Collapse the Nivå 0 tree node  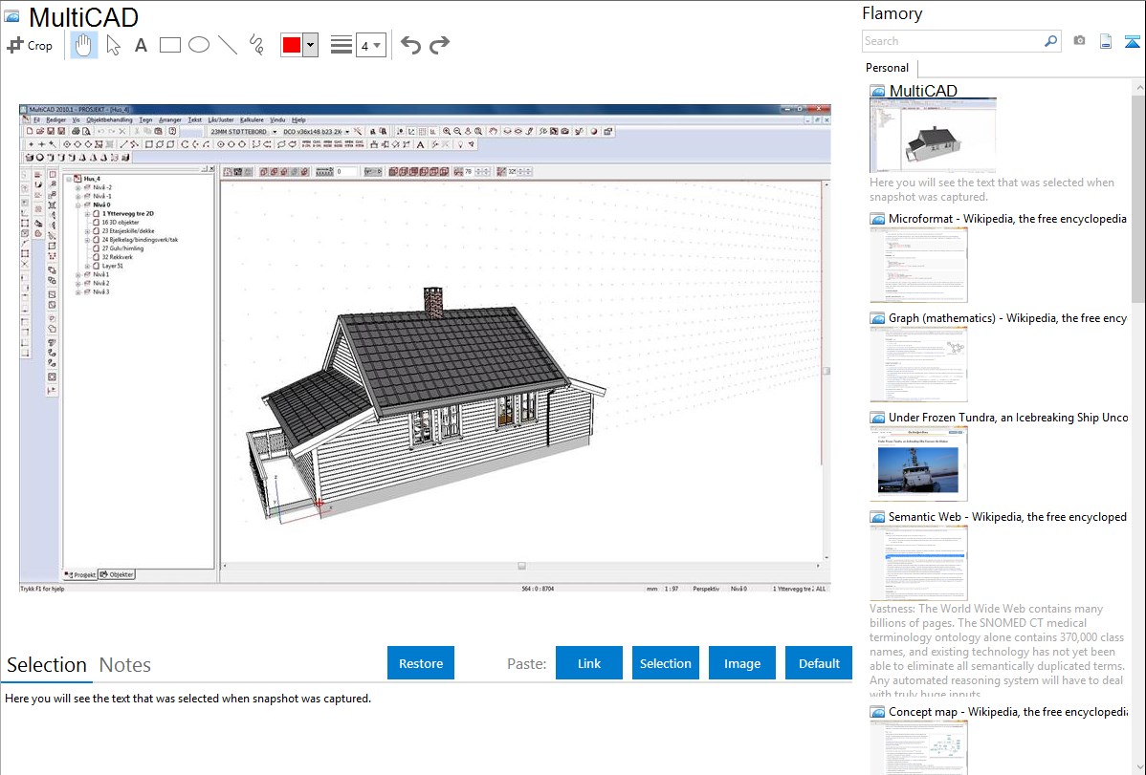point(77,205)
